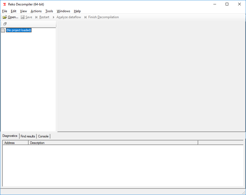The width and height of the screenshot is (246, 195).
Task: Click the Reko Decompiler logo in title bar
Action: 5,4
